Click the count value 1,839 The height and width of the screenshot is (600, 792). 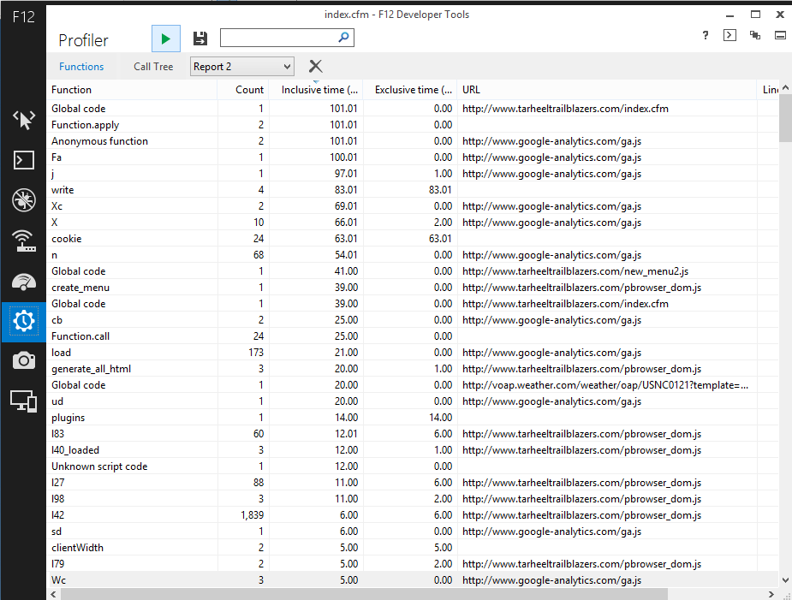pyautogui.click(x=252, y=515)
